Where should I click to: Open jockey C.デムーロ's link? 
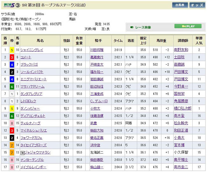pyautogui.click(x=98, y=101)
